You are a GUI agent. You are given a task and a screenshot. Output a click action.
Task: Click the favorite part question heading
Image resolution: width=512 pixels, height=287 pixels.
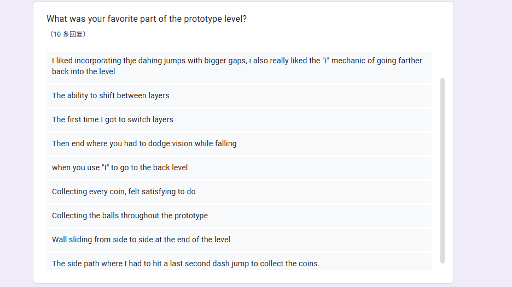147,19
